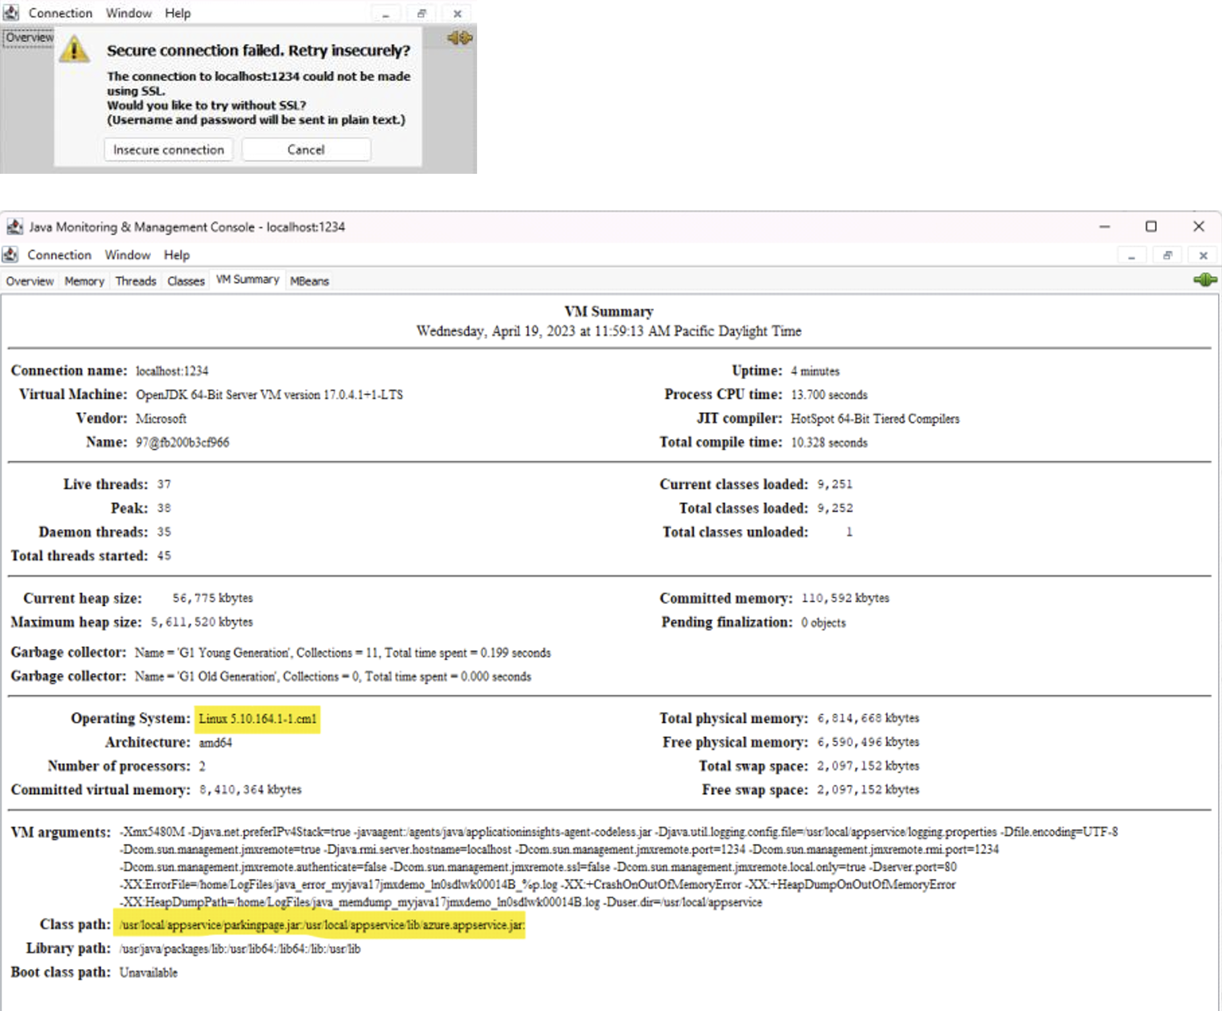The height and width of the screenshot is (1011, 1222).
Task: Open the Window menu in lower window
Action: click(x=127, y=255)
